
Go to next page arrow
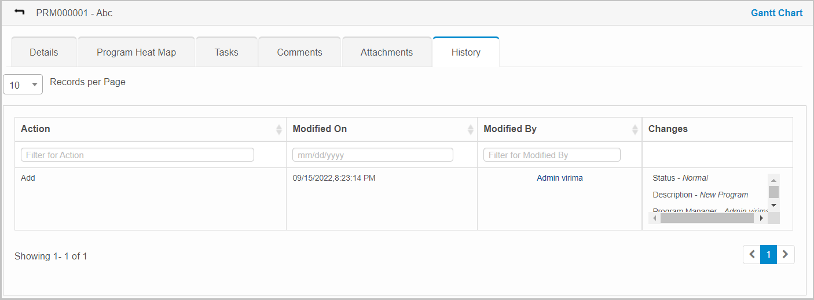click(x=785, y=254)
